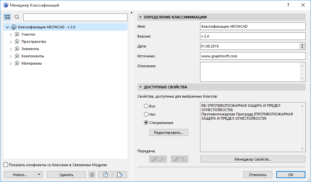Expand the Участок tree branch
Screen dimensions: 311x182
[11, 35]
